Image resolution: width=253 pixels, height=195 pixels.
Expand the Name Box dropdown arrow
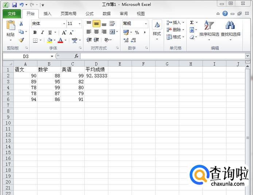click(52, 56)
